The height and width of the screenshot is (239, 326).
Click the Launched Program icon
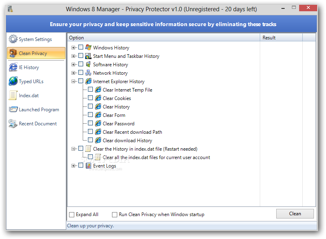click(13, 109)
